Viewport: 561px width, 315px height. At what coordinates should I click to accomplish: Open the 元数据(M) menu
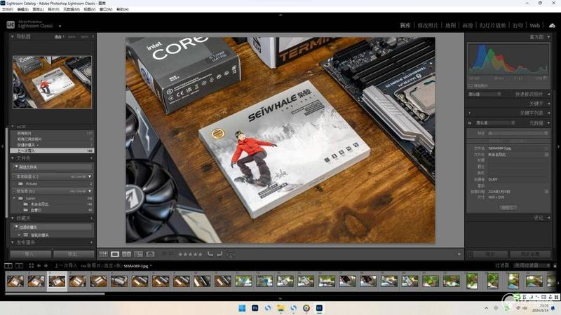pyautogui.click(x=72, y=9)
